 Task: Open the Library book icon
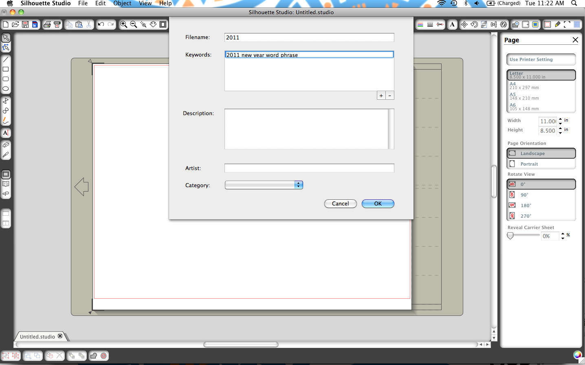click(x=6, y=184)
